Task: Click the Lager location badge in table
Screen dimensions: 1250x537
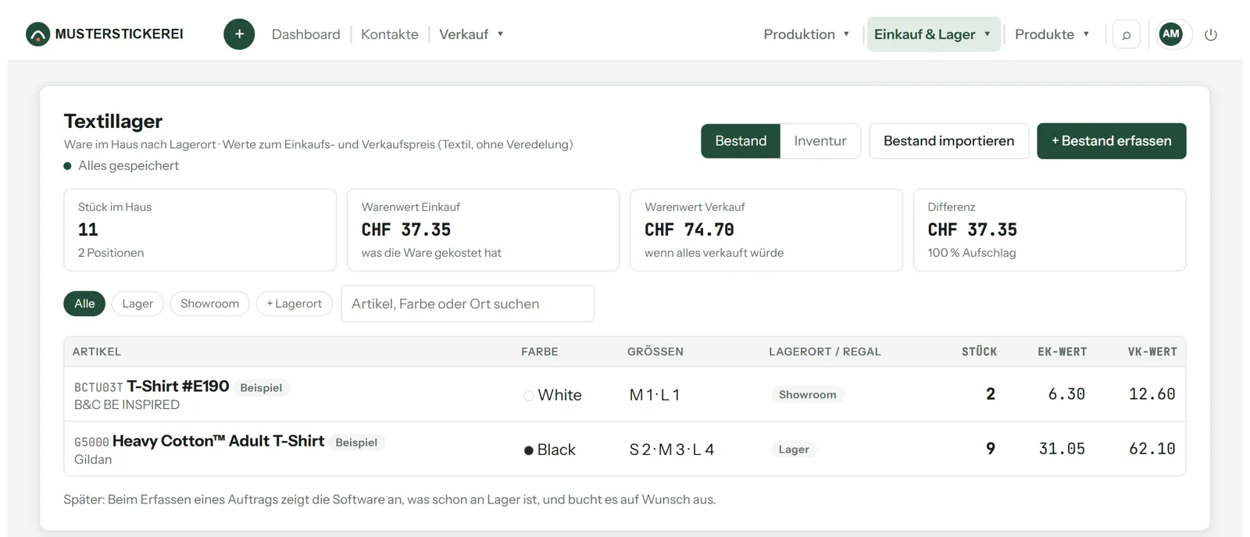Action: [794, 450]
